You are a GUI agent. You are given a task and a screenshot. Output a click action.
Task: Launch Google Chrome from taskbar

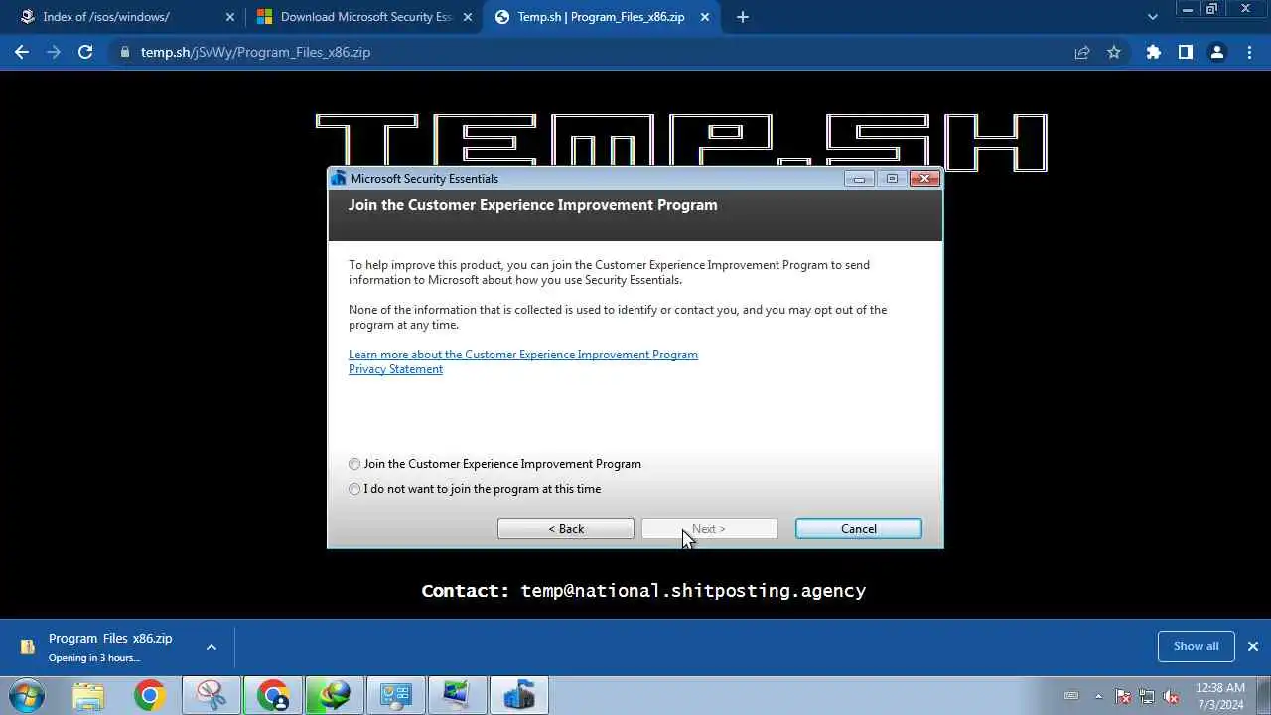point(150,695)
